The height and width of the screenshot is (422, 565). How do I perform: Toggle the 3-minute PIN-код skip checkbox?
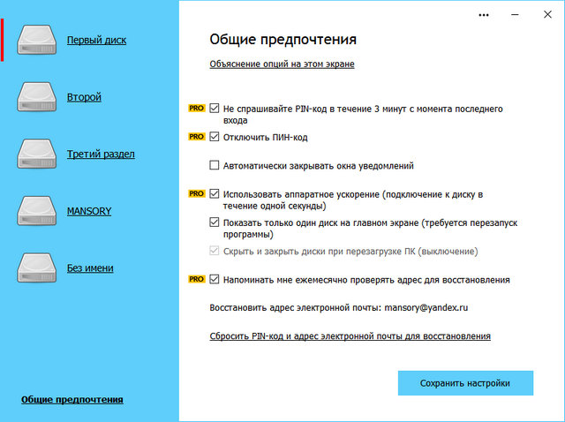click(x=215, y=109)
